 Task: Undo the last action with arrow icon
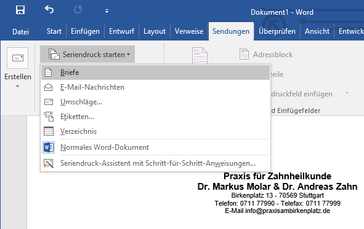[49, 10]
